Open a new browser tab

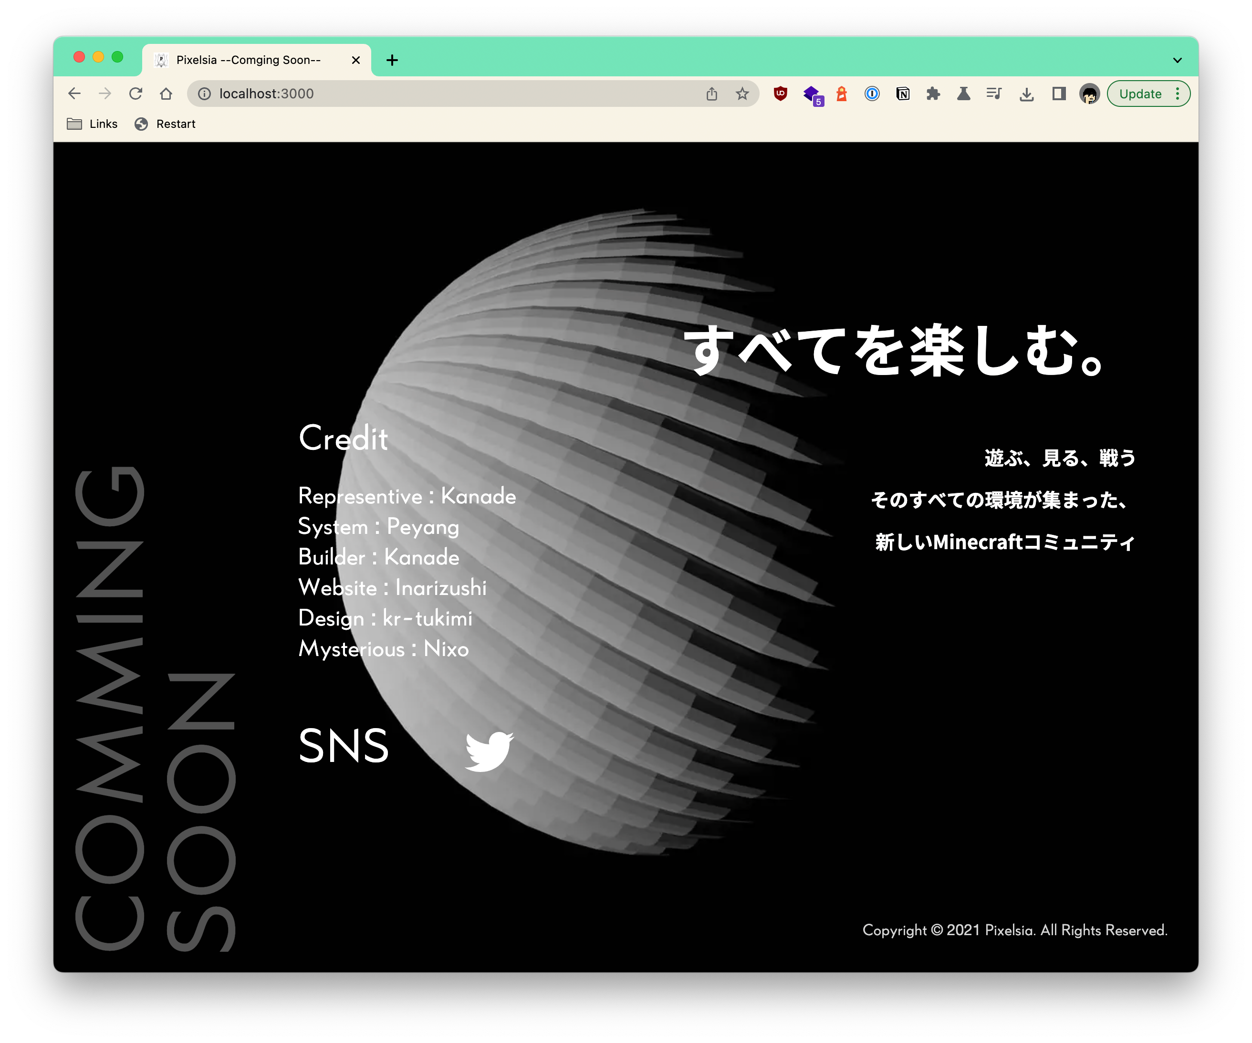tap(392, 60)
